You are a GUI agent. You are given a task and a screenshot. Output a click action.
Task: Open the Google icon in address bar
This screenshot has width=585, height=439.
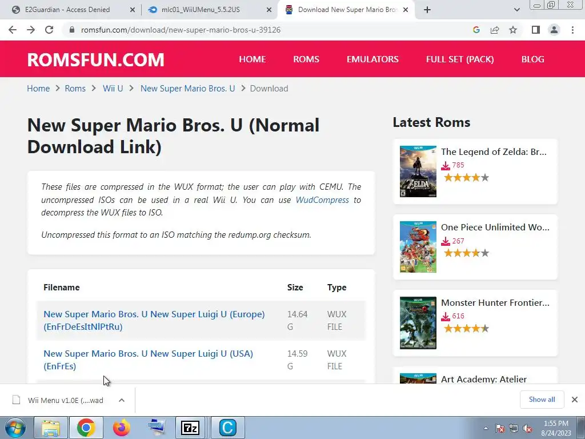476,30
